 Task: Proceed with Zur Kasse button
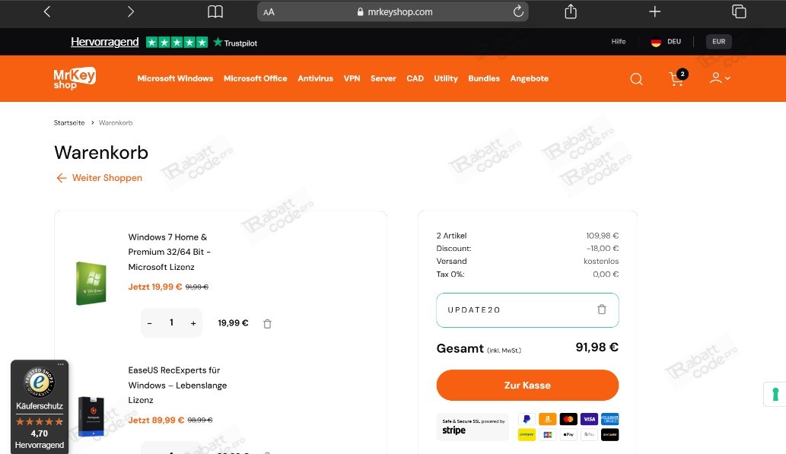tap(527, 386)
